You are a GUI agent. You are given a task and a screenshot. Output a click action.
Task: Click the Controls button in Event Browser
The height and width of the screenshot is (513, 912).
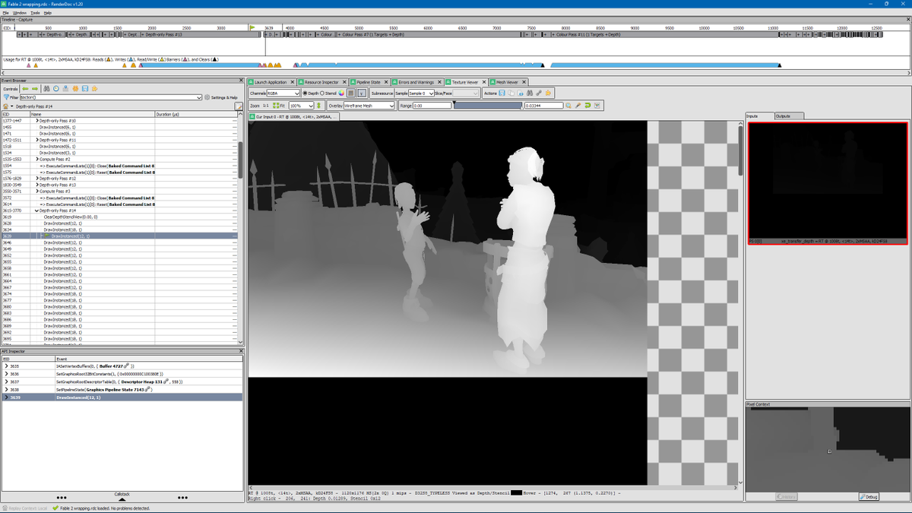pyautogui.click(x=11, y=88)
